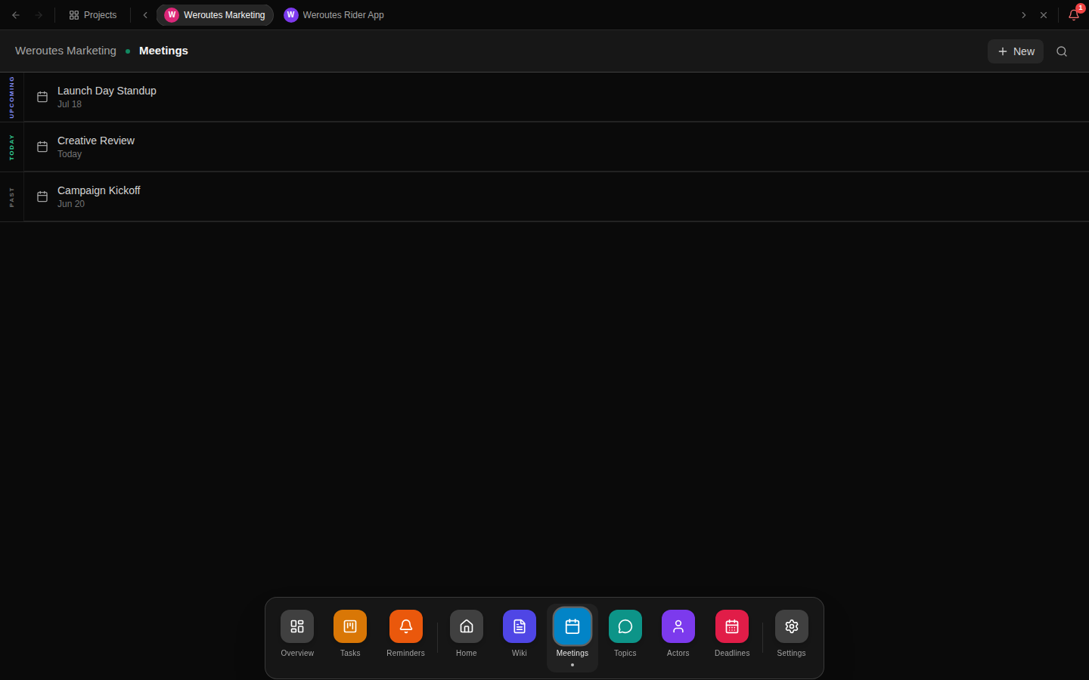Open the Creative Review meeting
The image size is (1089, 680).
tap(557, 147)
